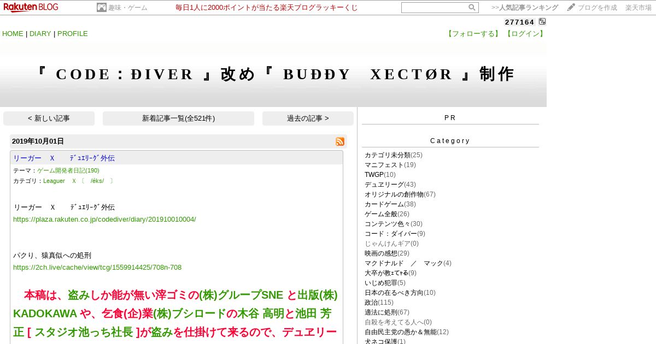Click the 自殺を考えてる人へ(0) category text
Viewport: 656px width, 344px height.
tap(398, 322)
